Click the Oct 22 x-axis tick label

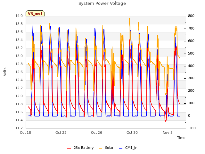[x=61, y=133]
